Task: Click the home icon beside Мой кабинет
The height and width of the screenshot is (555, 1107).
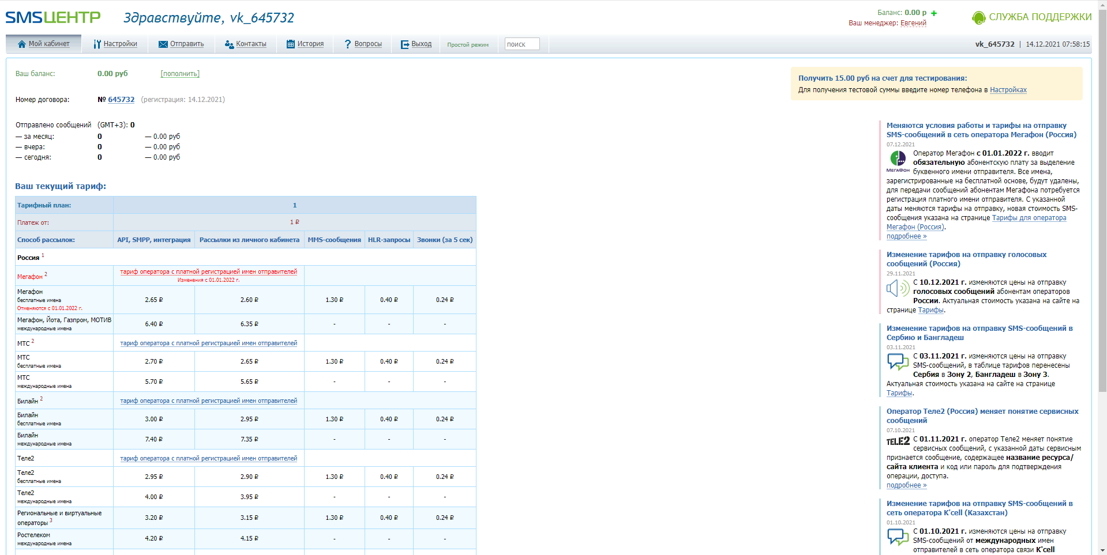Action: pos(22,44)
